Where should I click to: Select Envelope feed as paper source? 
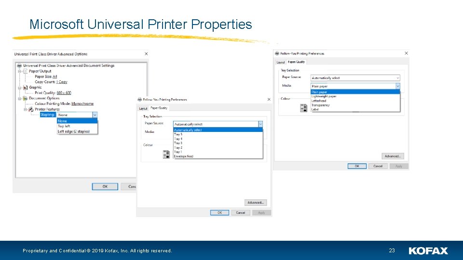pos(218,156)
